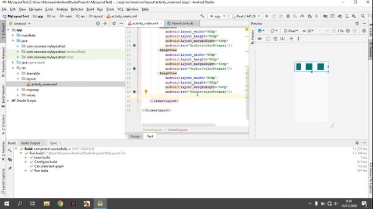Screen dimensions: 373x209
Task: Collapse all with Project panel collapse icon
Action: (x=105, y=23)
